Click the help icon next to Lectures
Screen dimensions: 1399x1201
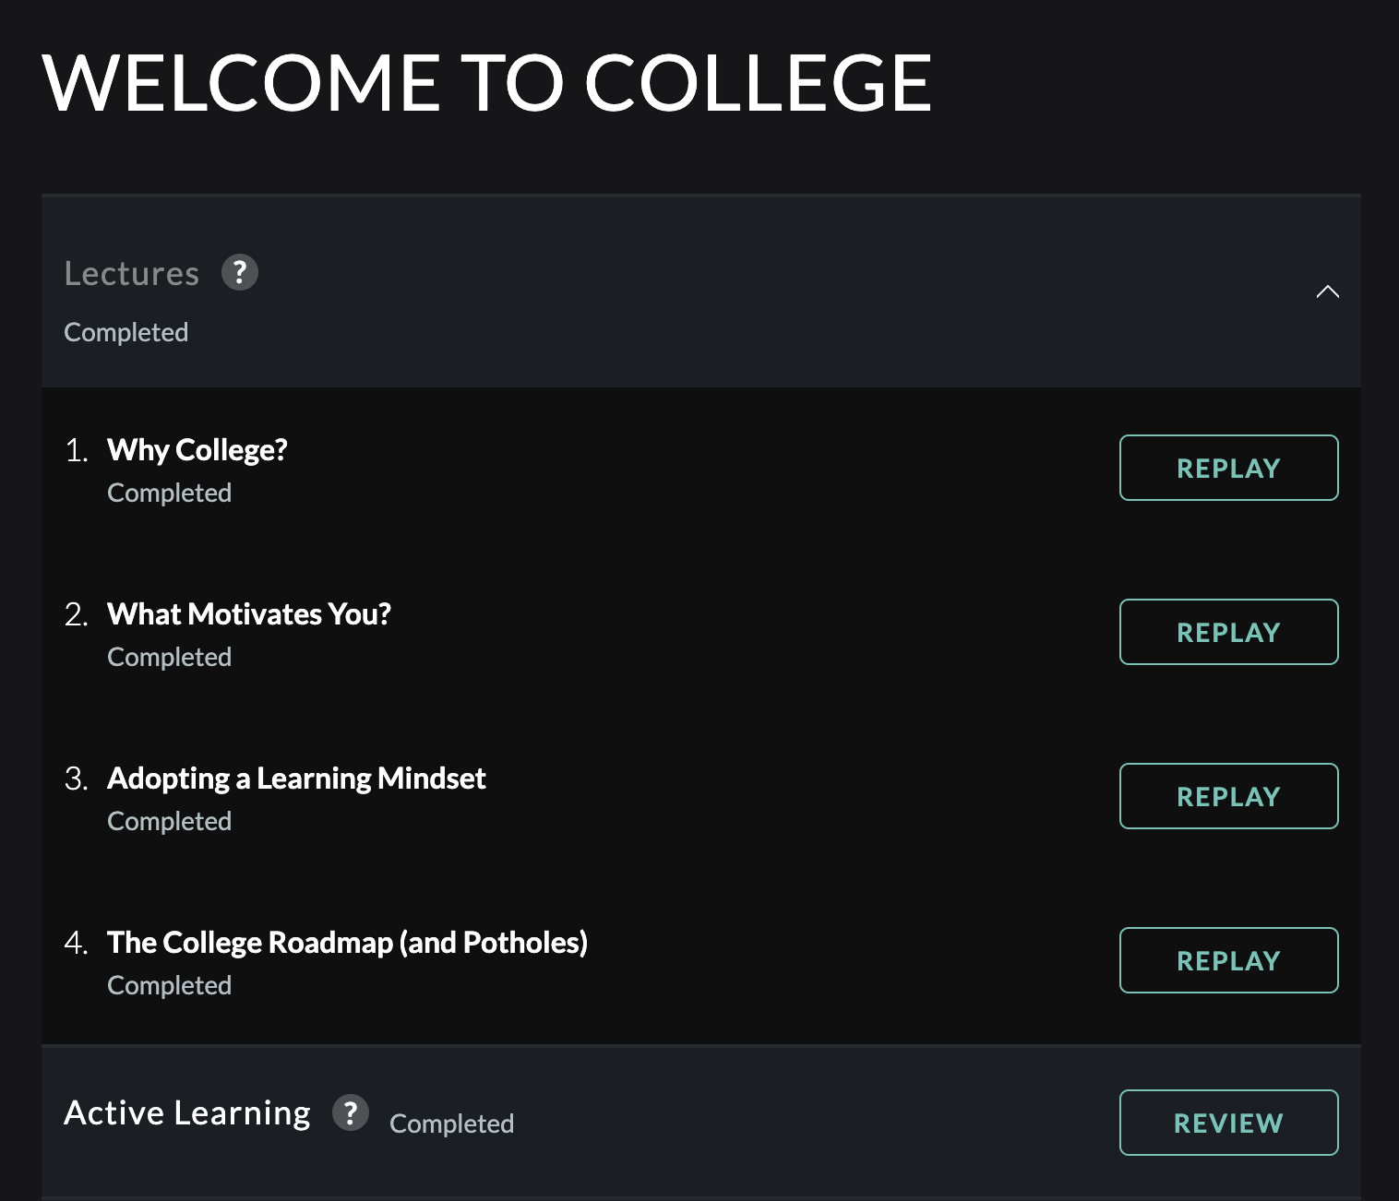(240, 273)
